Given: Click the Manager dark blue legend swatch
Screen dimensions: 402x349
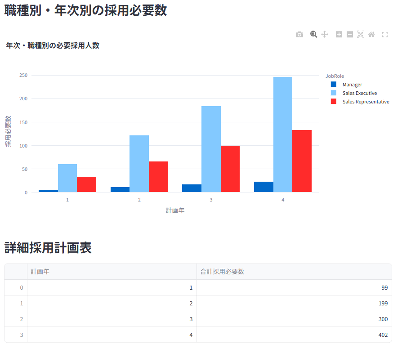Looking at the screenshot, I should coord(334,85).
